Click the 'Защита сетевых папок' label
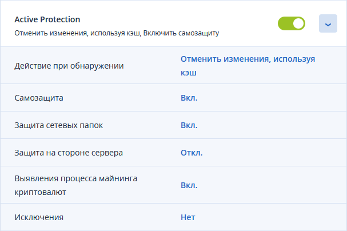 58,125
